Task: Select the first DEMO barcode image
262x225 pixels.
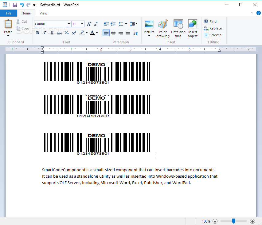Action: coord(97,73)
